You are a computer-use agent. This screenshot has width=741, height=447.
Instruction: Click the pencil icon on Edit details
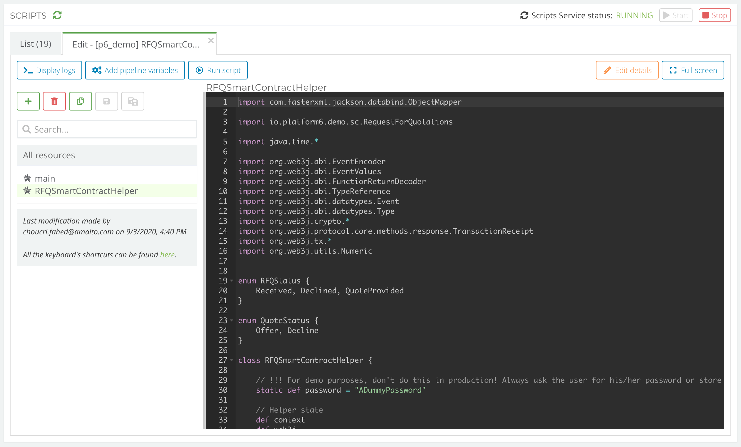[607, 70]
